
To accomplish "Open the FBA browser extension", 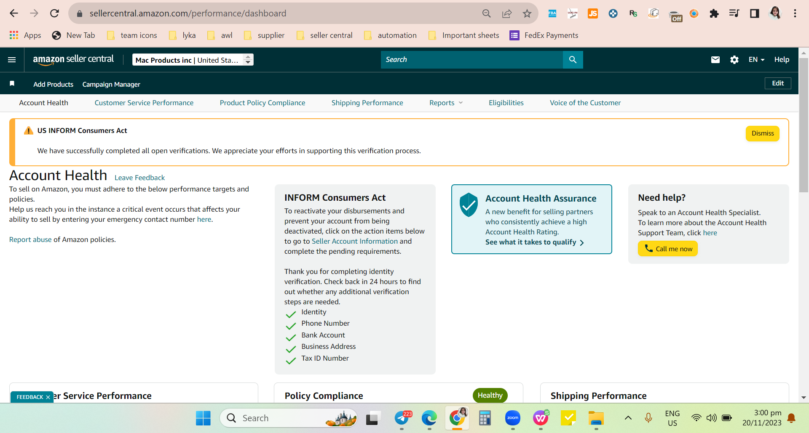I will click(x=552, y=13).
